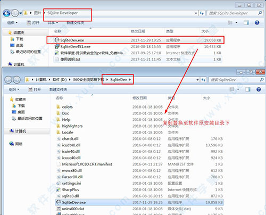Image resolution: width=266 pixels, height=215 pixels.
Task: Sort by 修改日期 column in SqliteDev window
Action: [139, 98]
